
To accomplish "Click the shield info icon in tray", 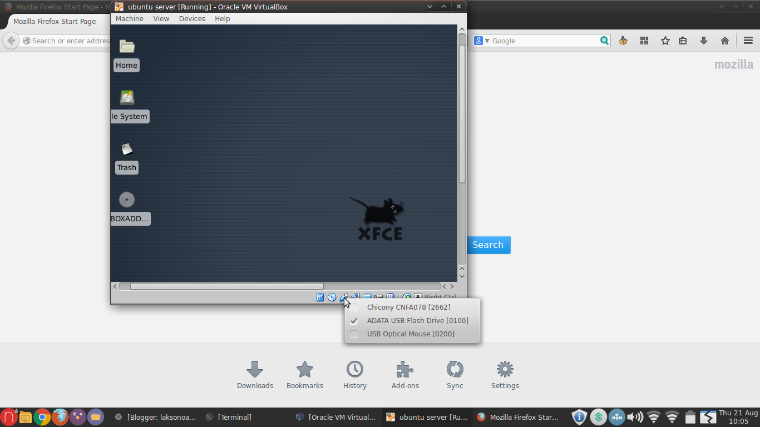I will (x=580, y=417).
